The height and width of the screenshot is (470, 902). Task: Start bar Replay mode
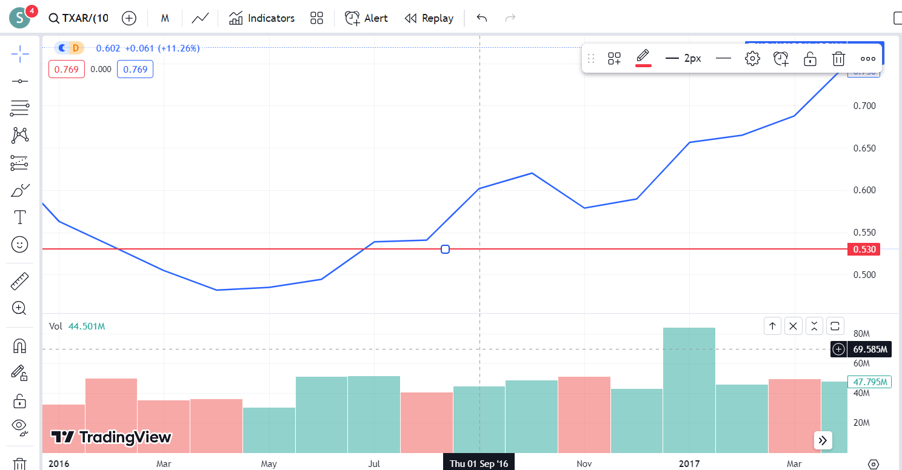429,18
